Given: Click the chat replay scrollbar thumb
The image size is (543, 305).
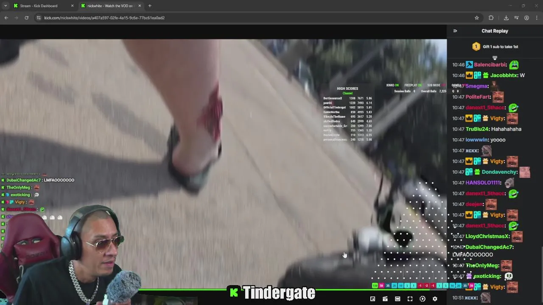Looking at the screenshot, I should tap(542, 275).
